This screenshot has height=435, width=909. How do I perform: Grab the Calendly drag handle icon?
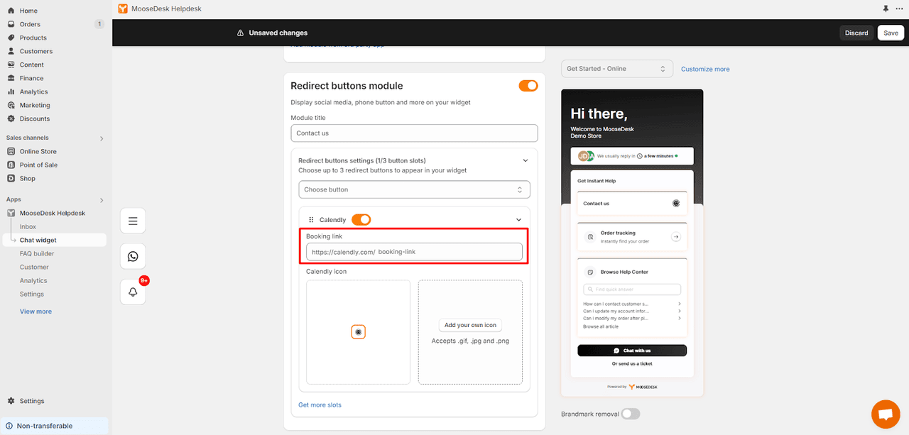tap(311, 220)
